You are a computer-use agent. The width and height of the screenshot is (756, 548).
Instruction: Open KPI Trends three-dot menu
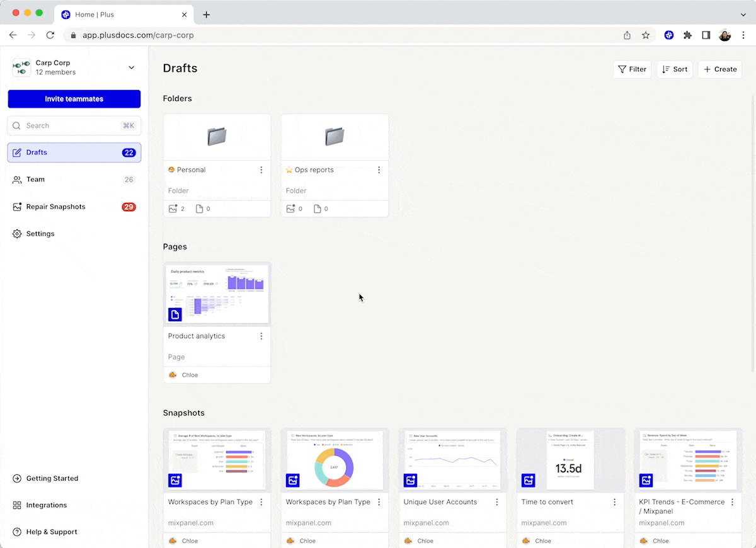point(733,502)
